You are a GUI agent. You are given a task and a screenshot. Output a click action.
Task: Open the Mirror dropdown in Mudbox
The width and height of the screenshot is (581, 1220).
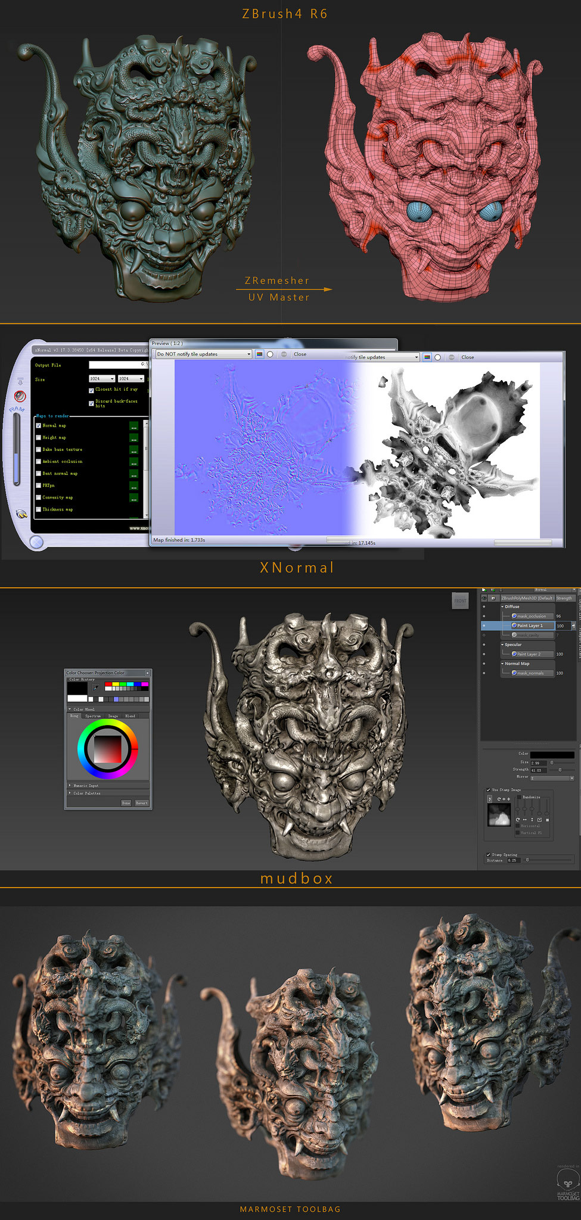[x=552, y=778]
